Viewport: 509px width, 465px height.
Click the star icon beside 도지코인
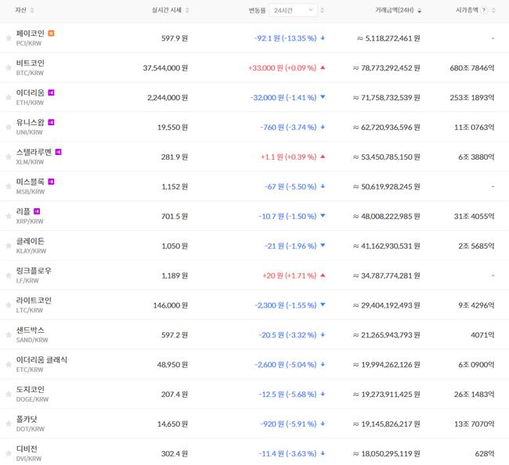[x=9, y=395]
